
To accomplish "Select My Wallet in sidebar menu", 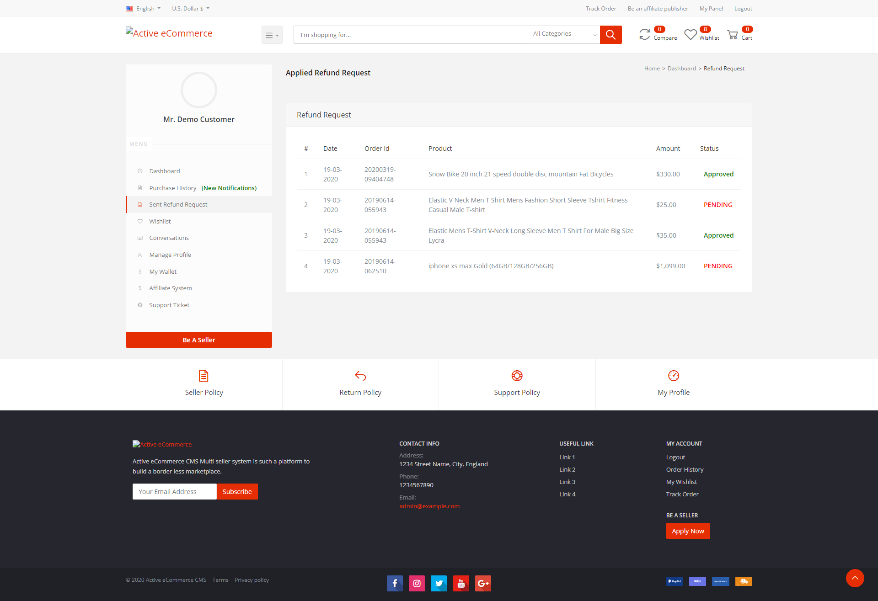I will [x=163, y=271].
